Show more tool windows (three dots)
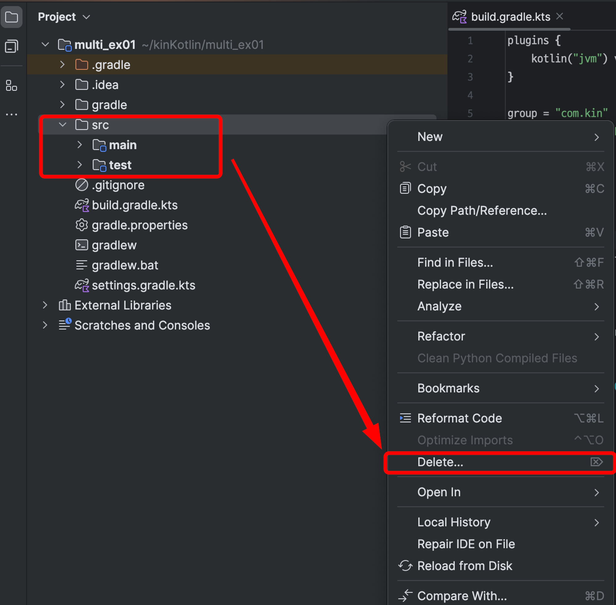The width and height of the screenshot is (616, 605). coord(11,114)
